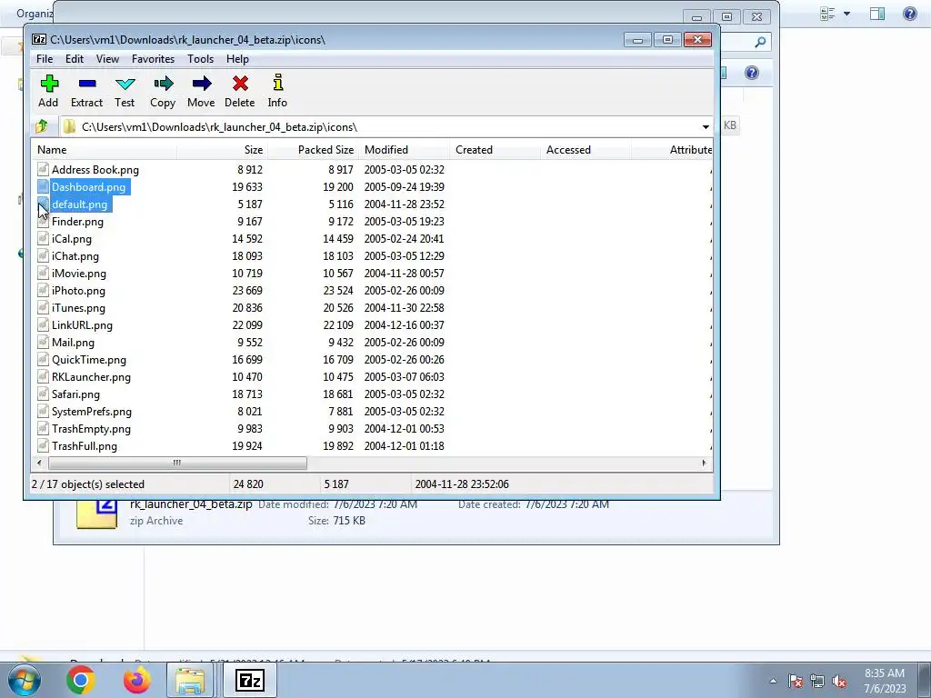Click horizontal scrollbar right arrow
The width and height of the screenshot is (931, 698).
705,463
